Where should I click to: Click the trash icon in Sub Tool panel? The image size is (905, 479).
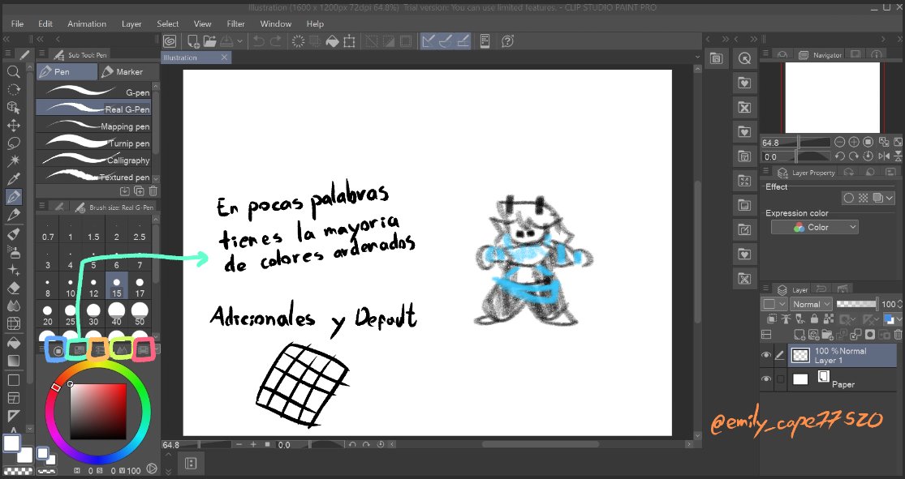(153, 190)
